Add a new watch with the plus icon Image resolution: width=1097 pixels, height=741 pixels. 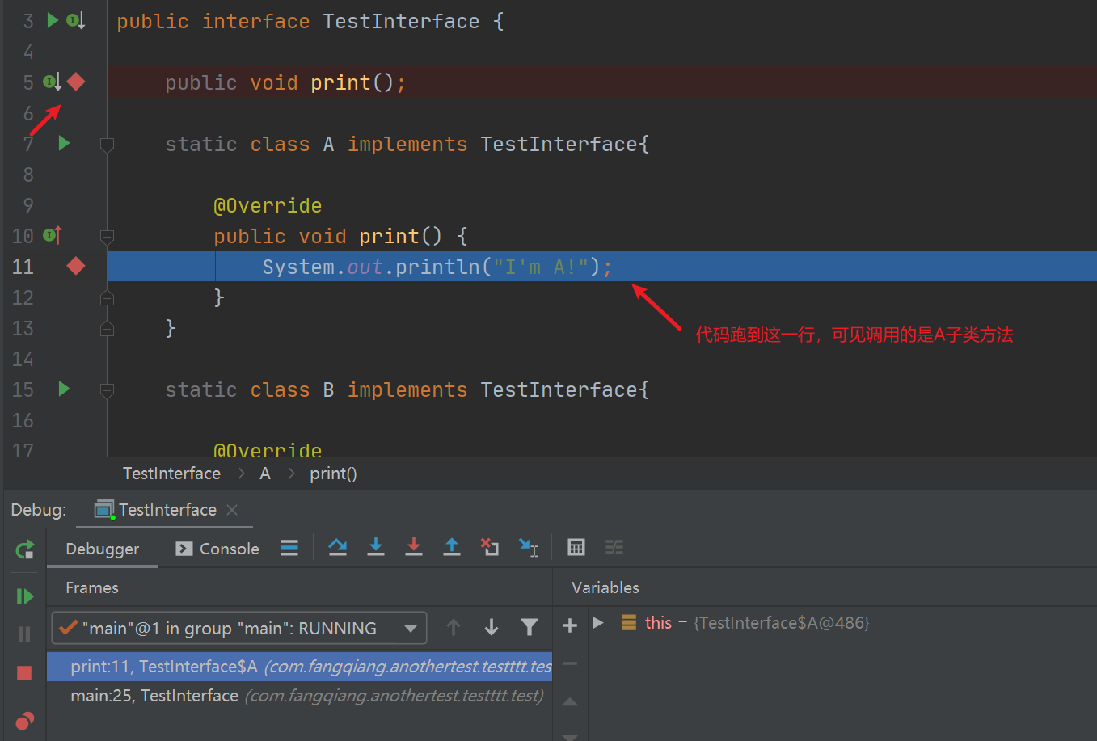[570, 625]
